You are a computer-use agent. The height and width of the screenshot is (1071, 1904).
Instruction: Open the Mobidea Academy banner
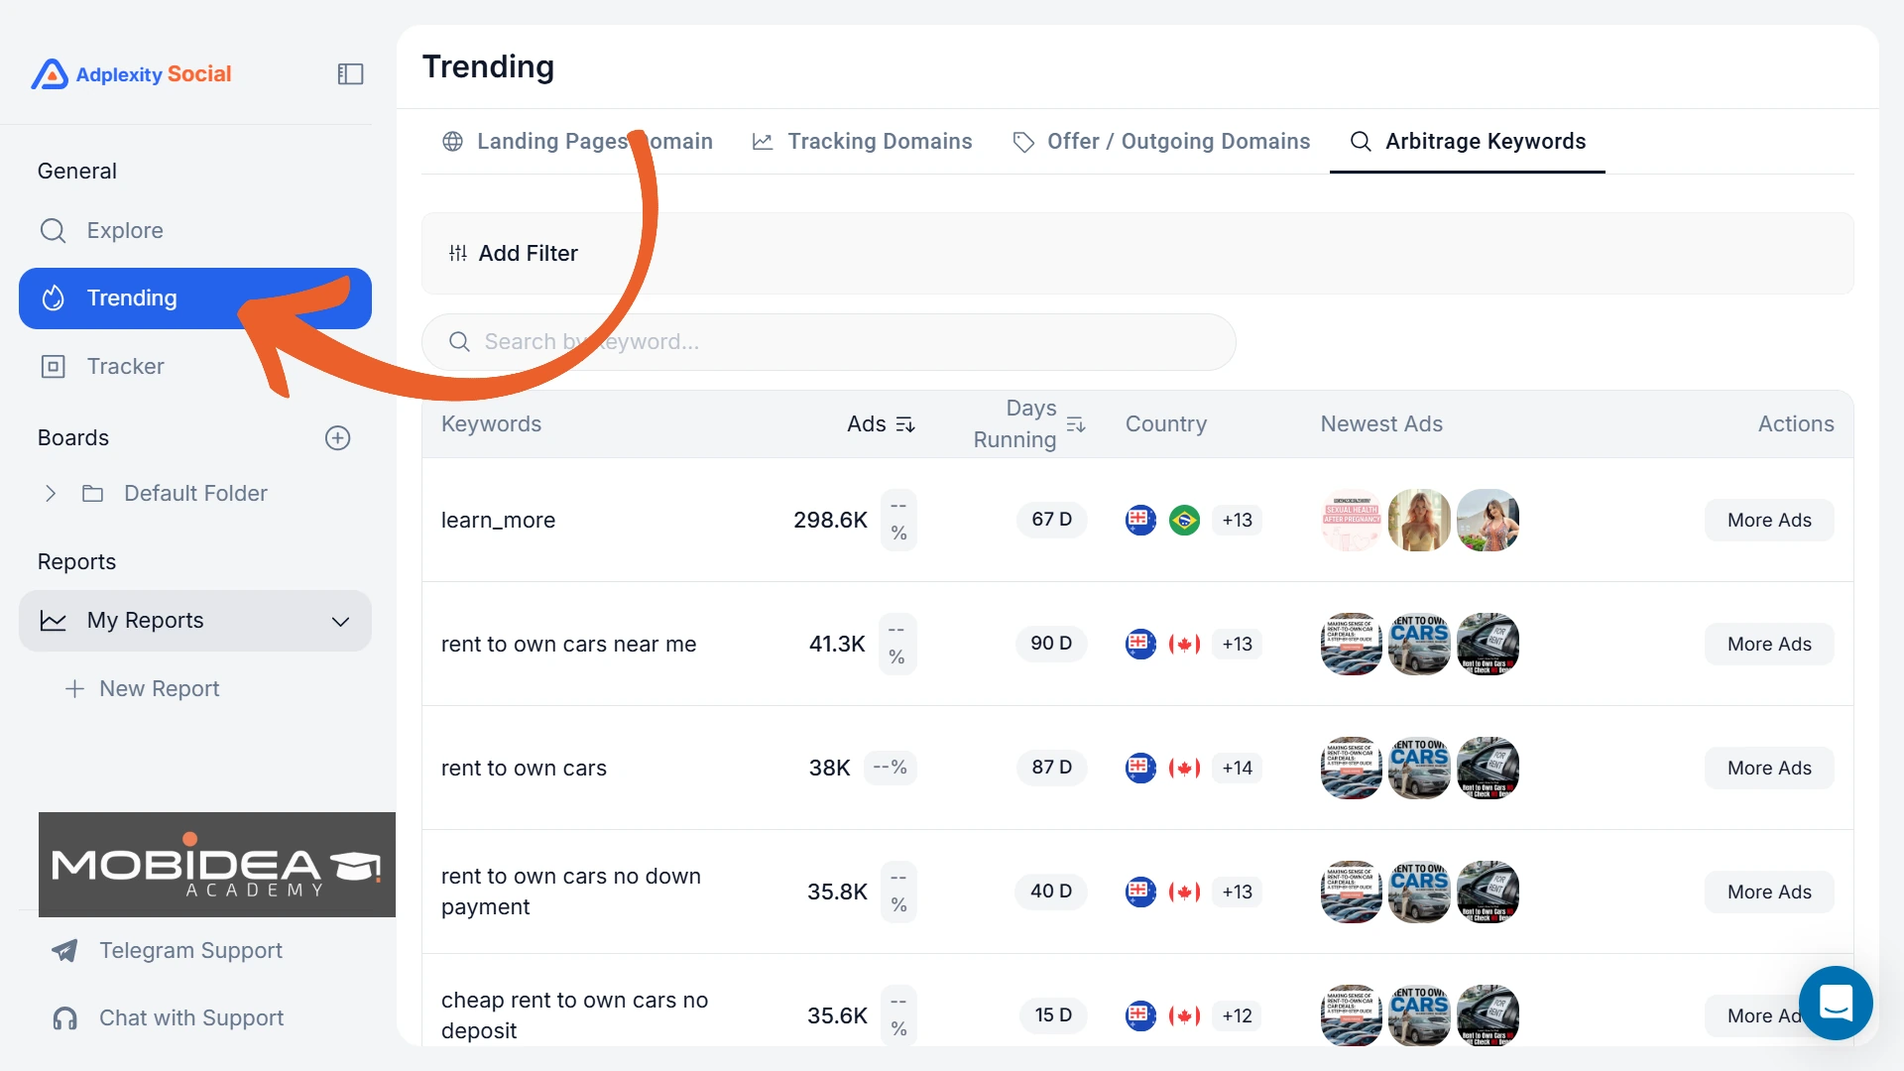217,865
